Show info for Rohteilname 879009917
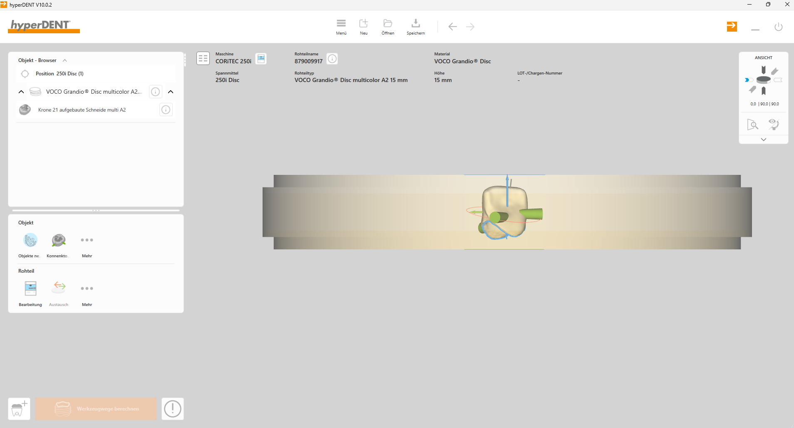Image resolution: width=794 pixels, height=428 pixels. [332, 59]
